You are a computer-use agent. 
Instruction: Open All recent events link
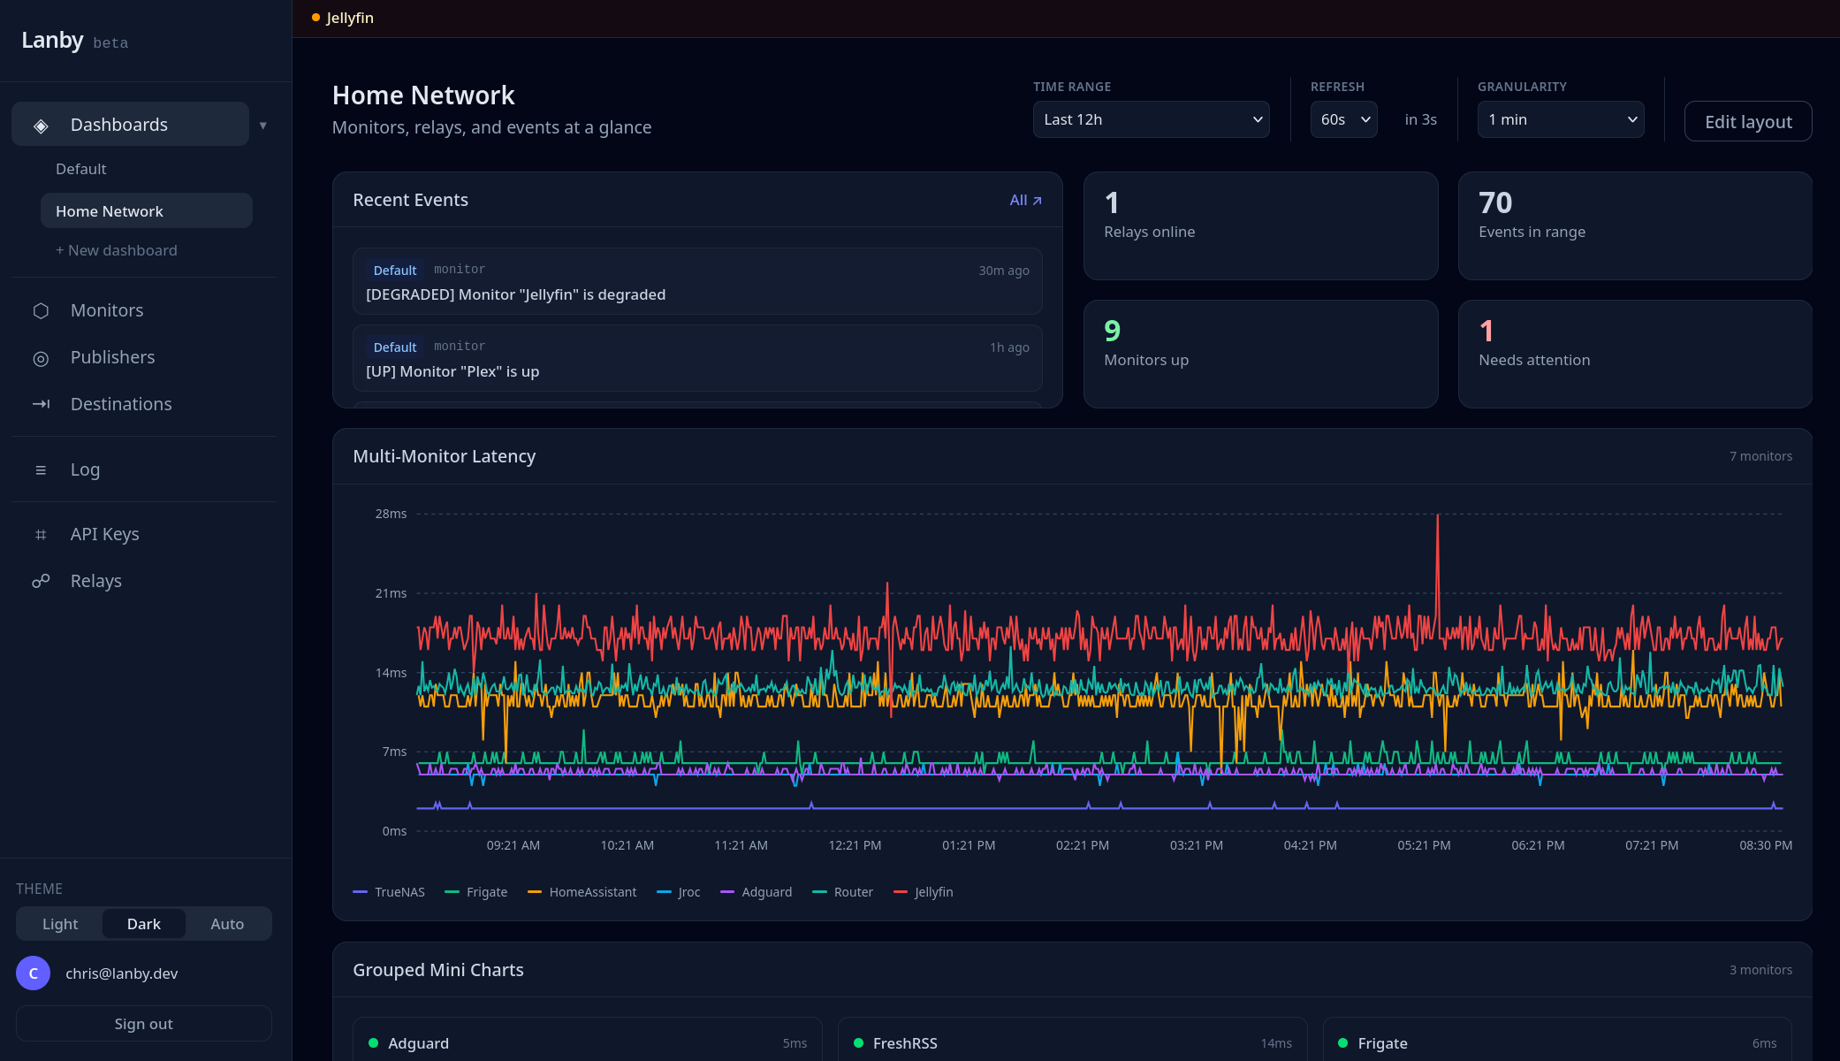(1025, 200)
